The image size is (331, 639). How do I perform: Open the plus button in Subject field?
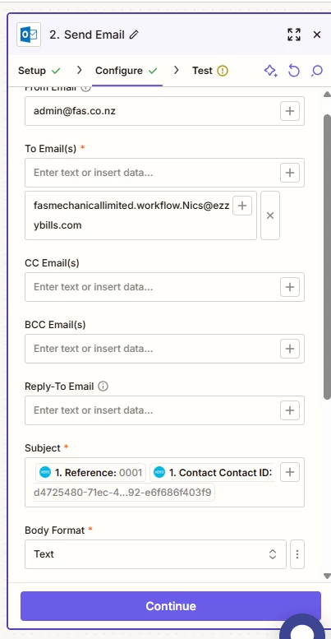[x=290, y=472]
